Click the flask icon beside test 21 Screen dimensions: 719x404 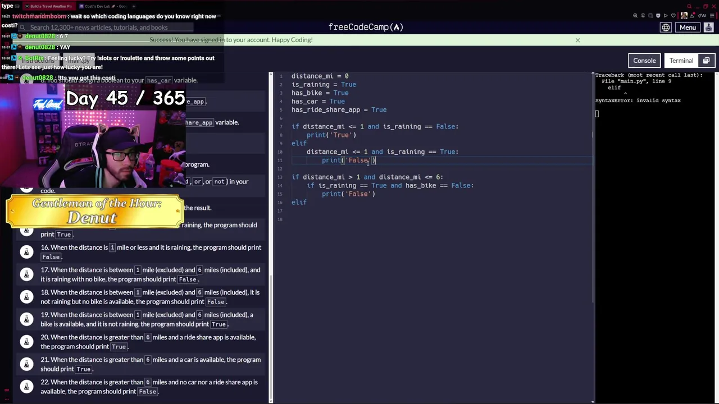(x=26, y=364)
